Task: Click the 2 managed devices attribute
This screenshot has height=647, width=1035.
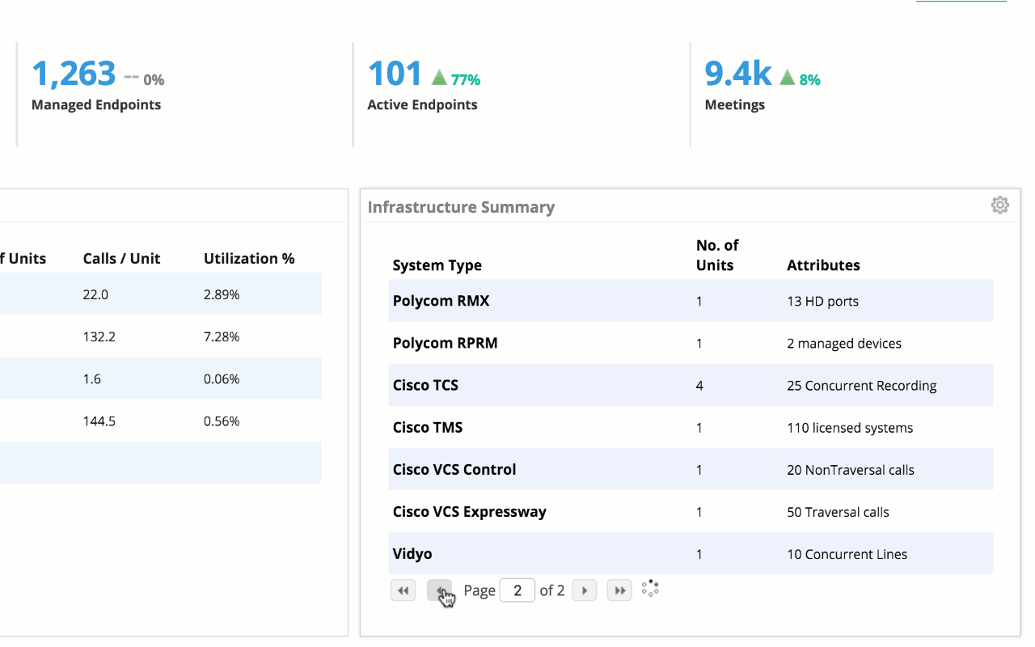Action: coord(844,343)
